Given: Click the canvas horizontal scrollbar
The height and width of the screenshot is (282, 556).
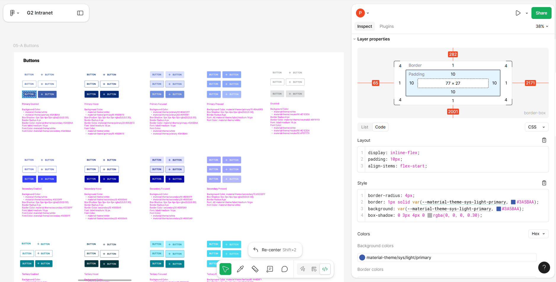Looking at the screenshot, I should coord(105,280).
